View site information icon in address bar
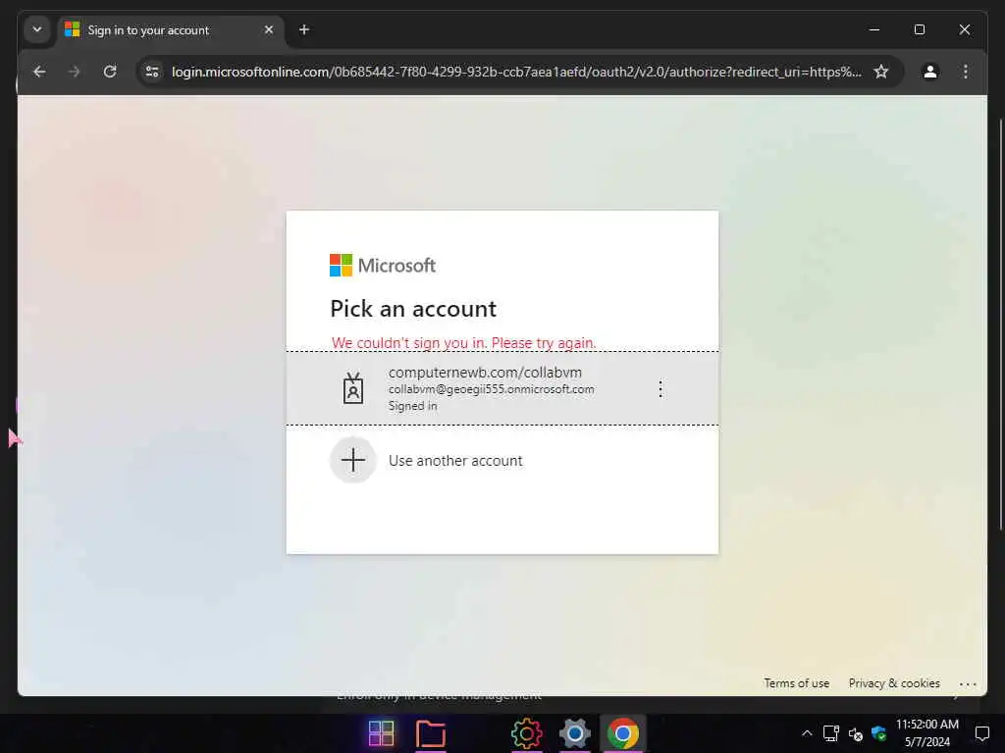This screenshot has width=1005, height=753. (x=152, y=72)
